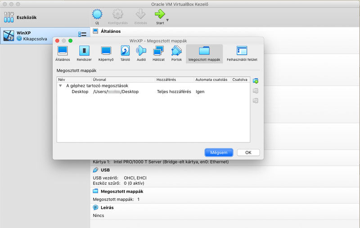Sort by the Hozzáférés column header
The width and height of the screenshot is (360, 228).
175,80
